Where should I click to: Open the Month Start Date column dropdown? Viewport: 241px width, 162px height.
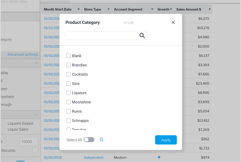[78, 9]
